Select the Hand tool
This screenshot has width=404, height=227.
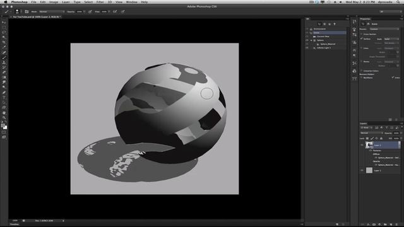coord(4,112)
